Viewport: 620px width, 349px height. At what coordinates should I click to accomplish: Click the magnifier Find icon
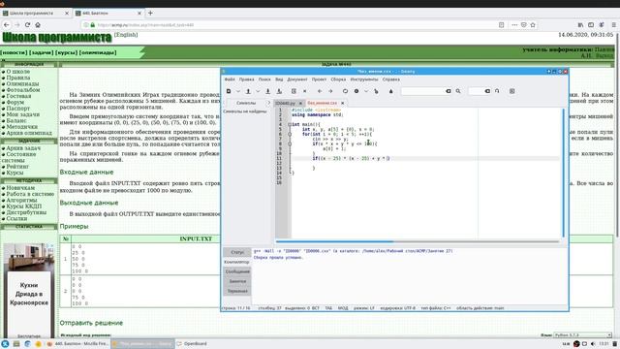tap(458, 91)
